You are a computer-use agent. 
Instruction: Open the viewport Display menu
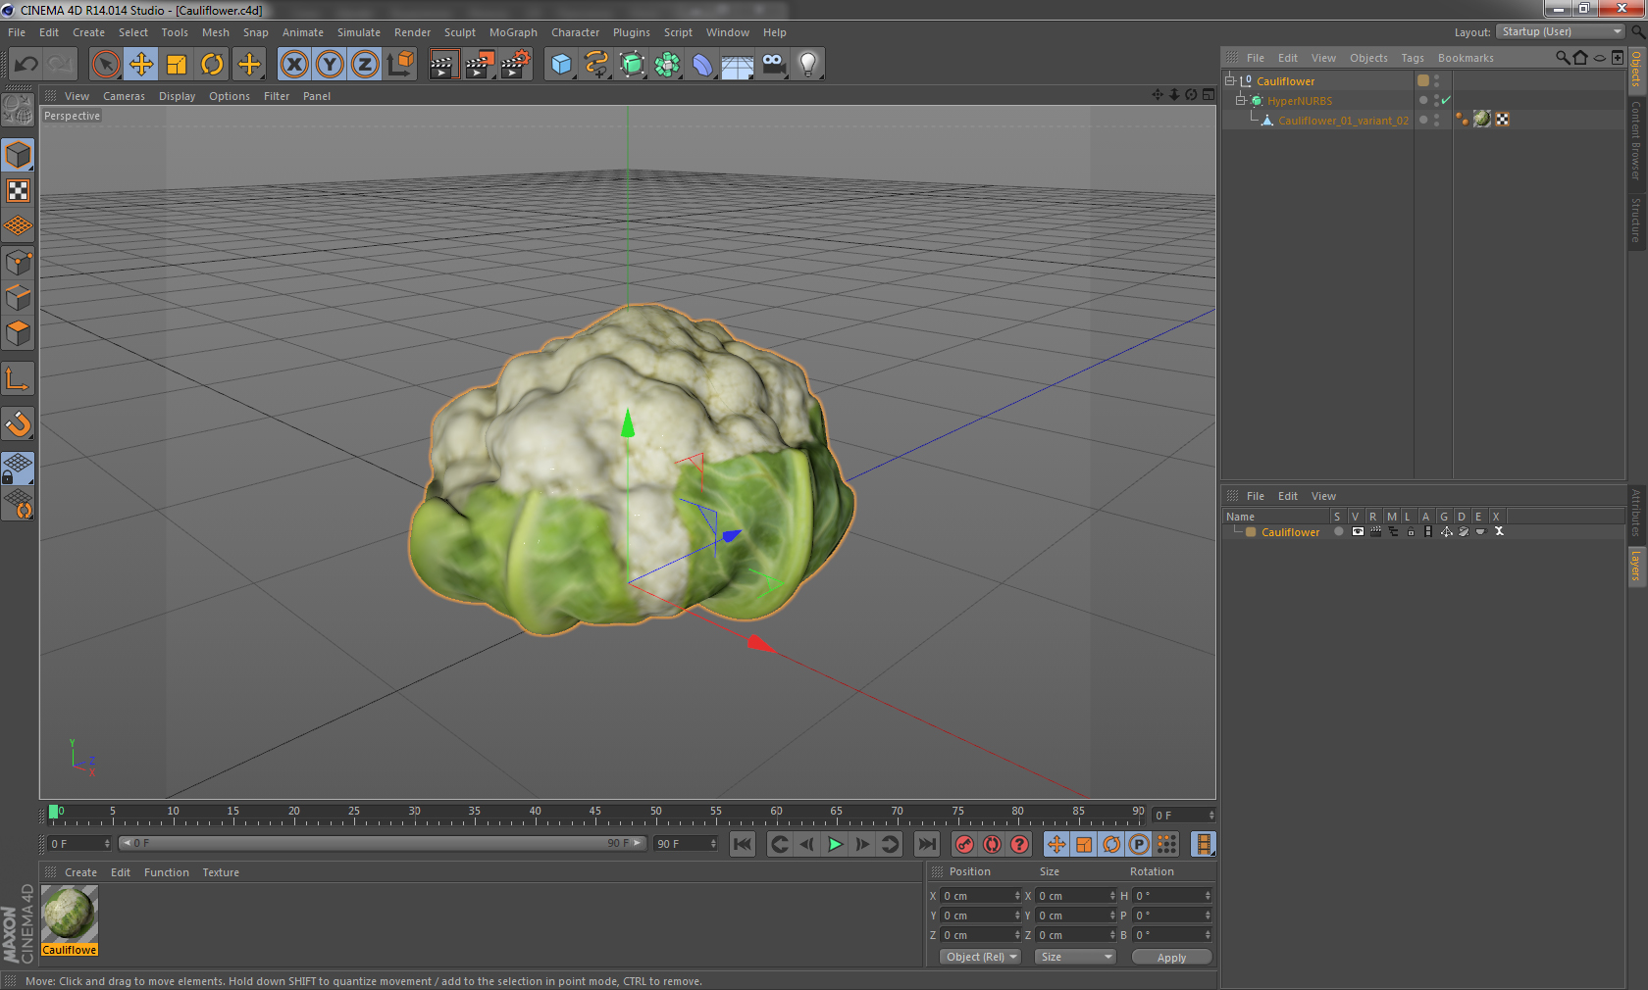pos(177,96)
